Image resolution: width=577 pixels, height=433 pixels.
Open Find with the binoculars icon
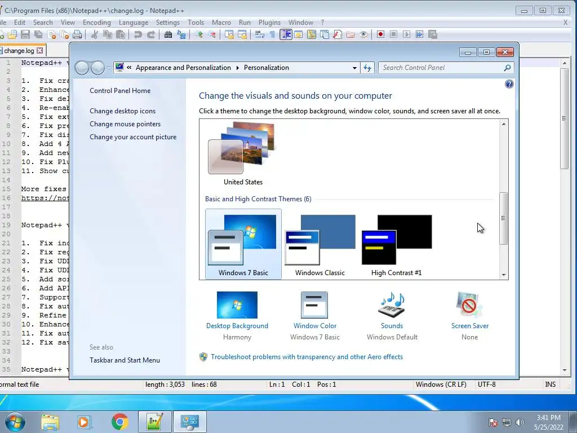point(168,34)
